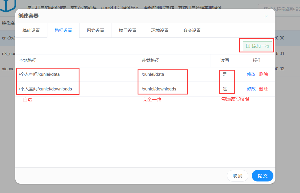Switch to the 基础设置 tab
The width and height of the screenshot is (300, 193).
click(x=31, y=31)
